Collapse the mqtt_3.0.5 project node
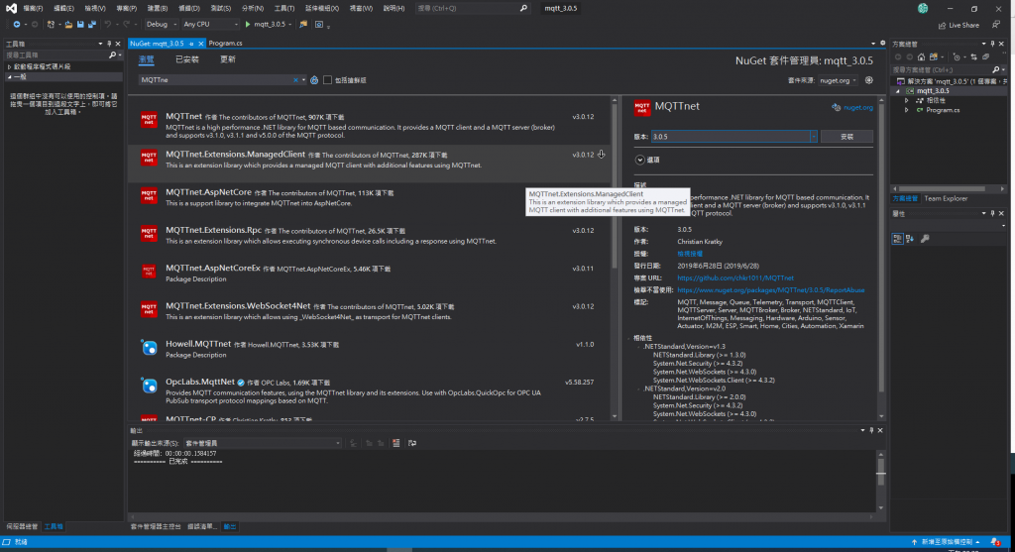This screenshot has height=552, width=1015. [898, 91]
